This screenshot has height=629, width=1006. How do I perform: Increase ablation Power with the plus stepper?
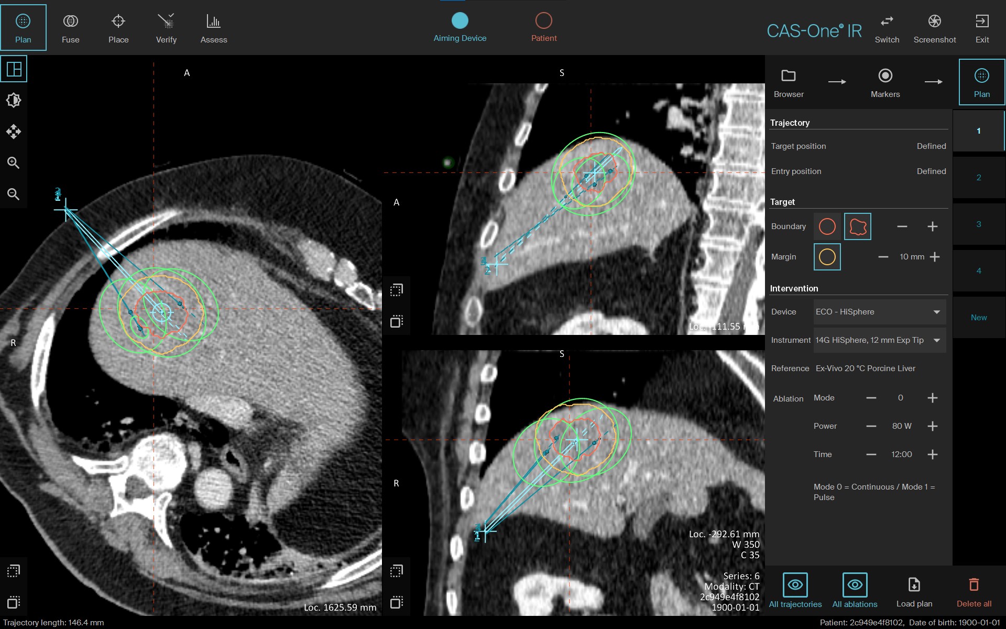click(933, 426)
